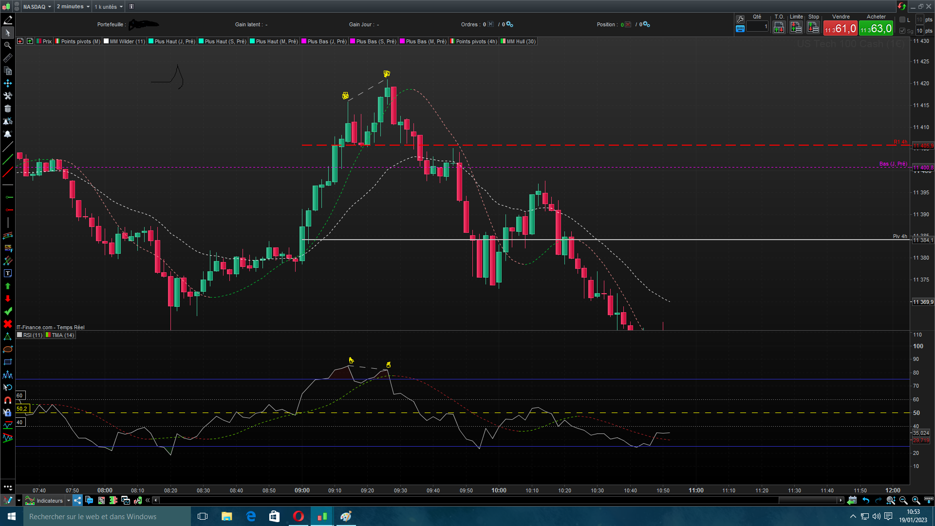Image resolution: width=935 pixels, height=526 pixels.
Task: Click the Qté quantity input field
Action: pyautogui.click(x=757, y=27)
